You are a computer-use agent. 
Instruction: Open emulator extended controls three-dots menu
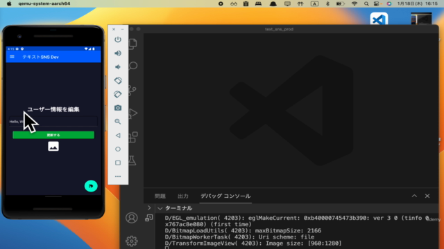[118, 176]
